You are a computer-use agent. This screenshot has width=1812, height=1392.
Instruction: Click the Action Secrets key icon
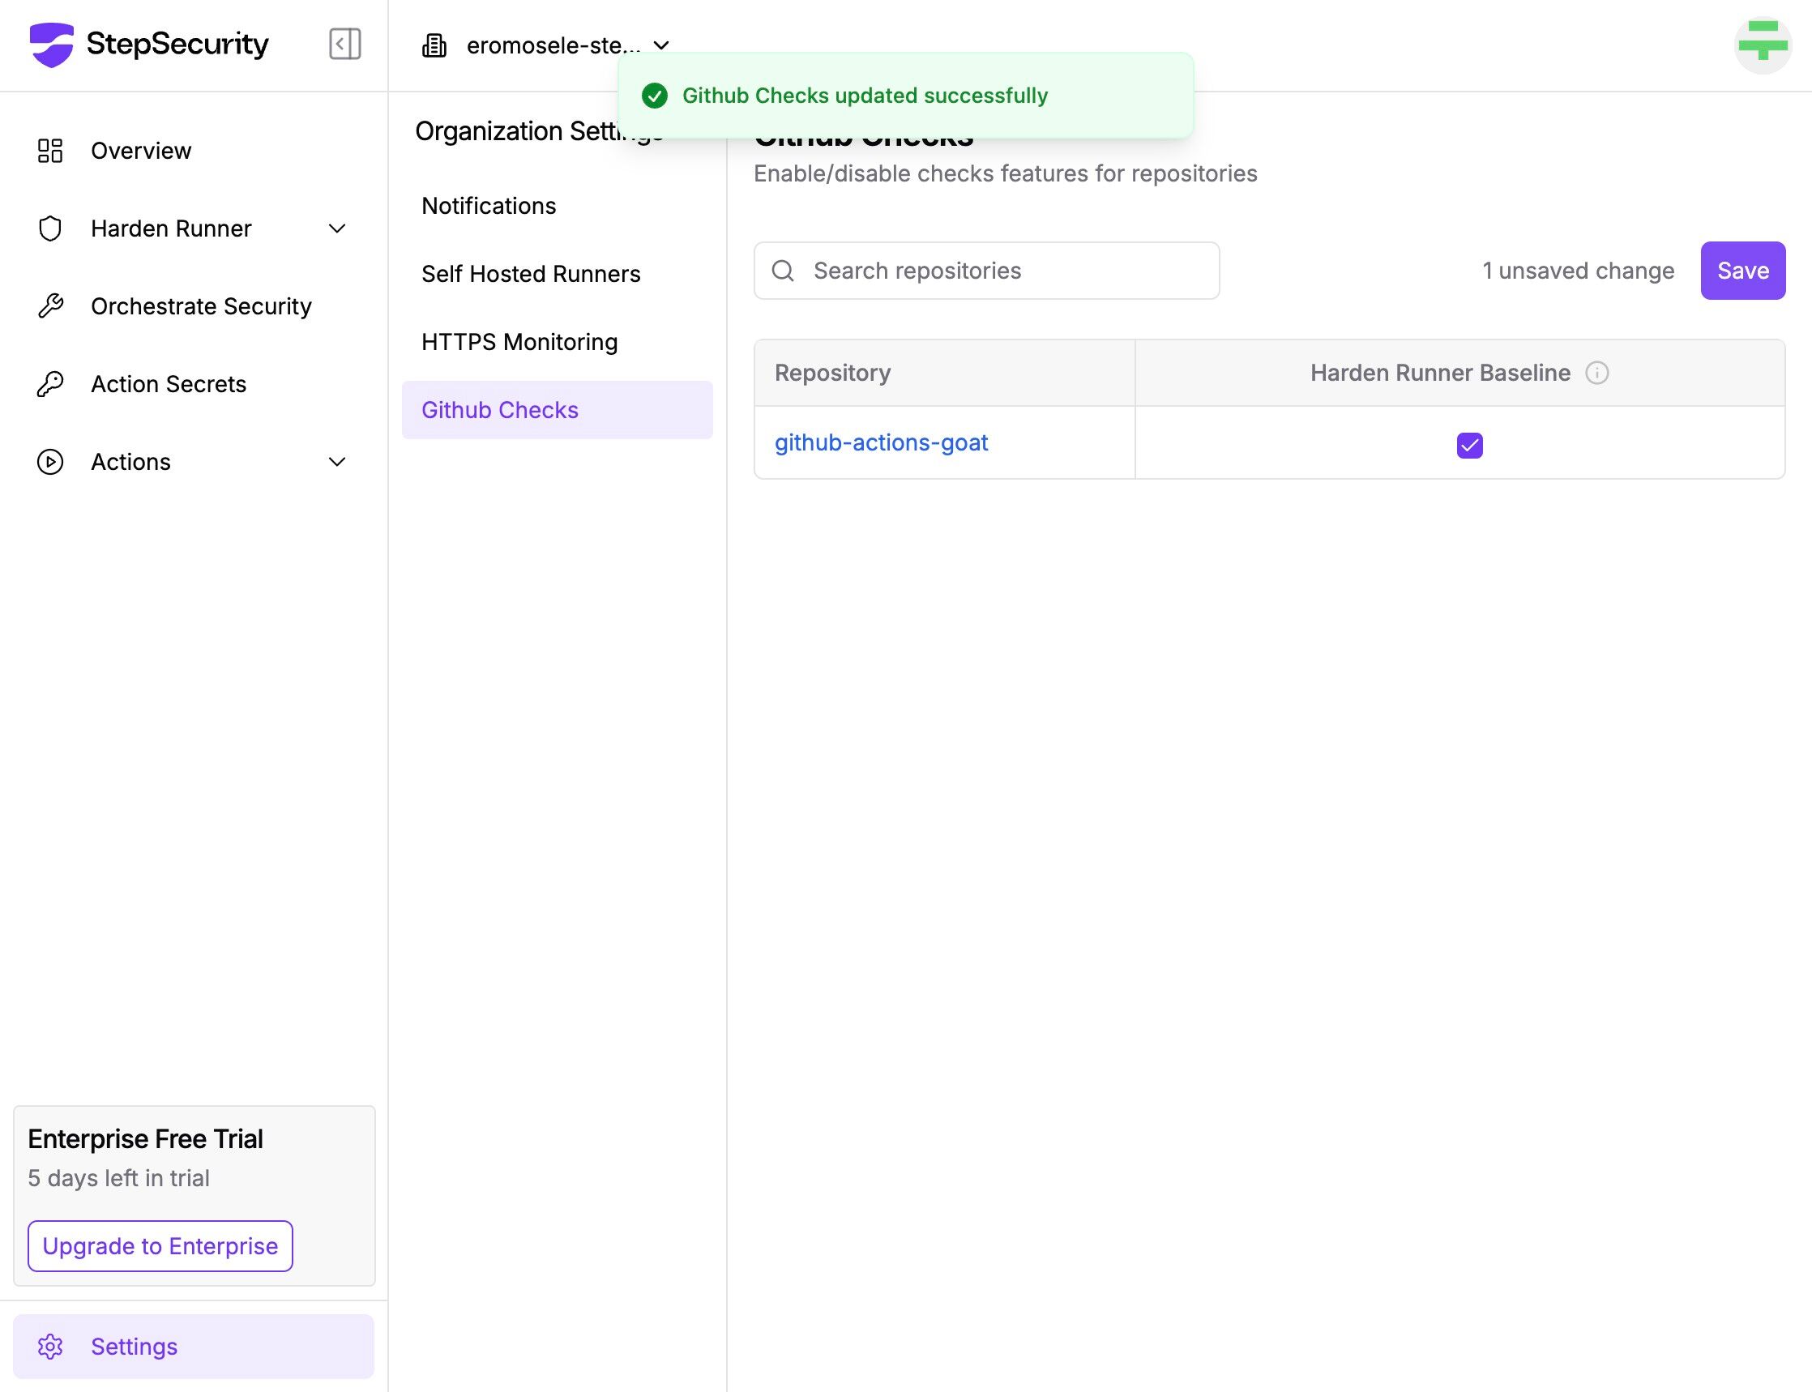point(50,384)
